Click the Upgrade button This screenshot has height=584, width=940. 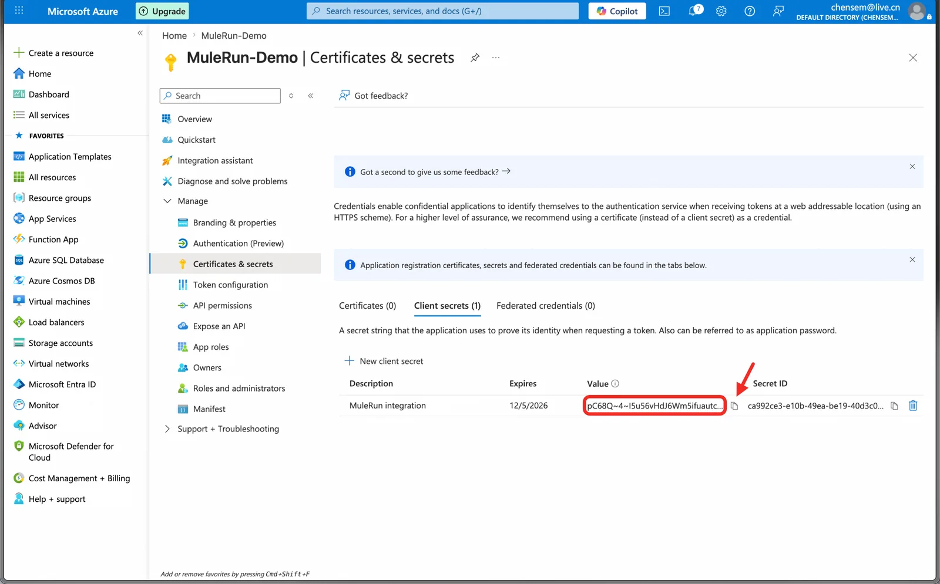162,11
